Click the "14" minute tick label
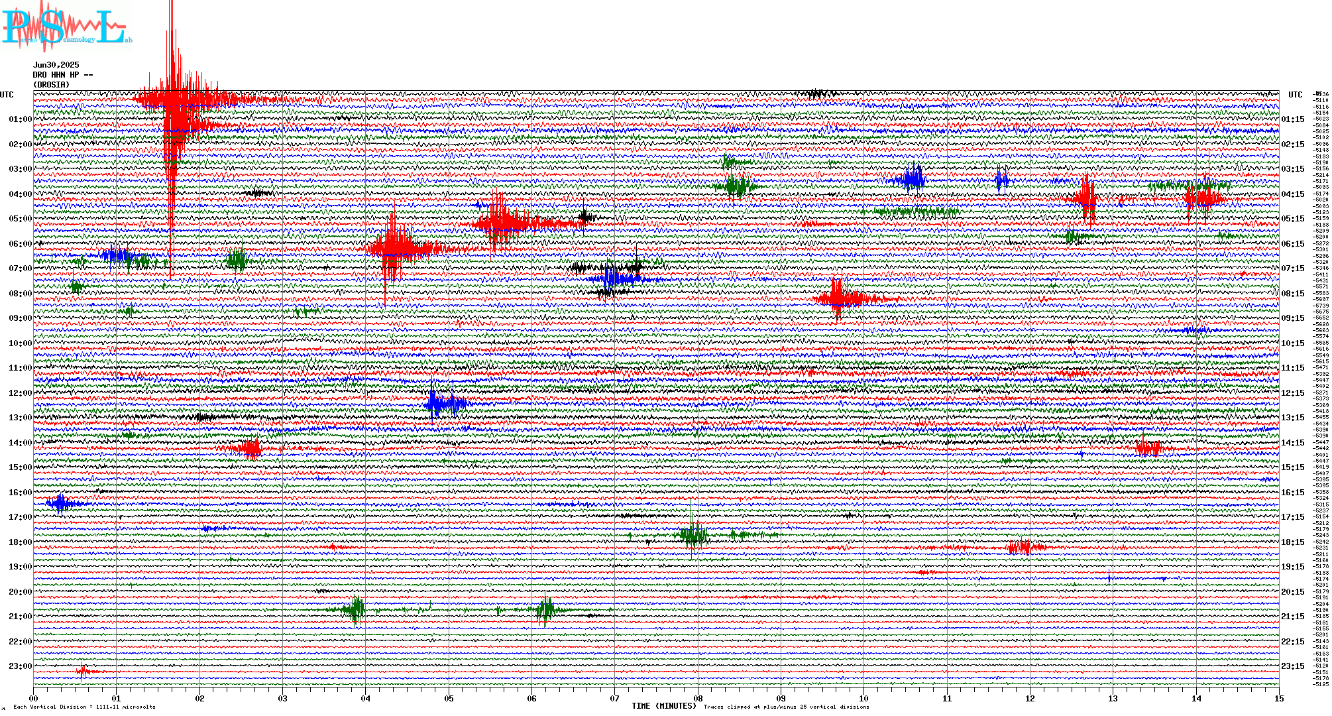The height and width of the screenshot is (716, 1332). (x=1196, y=698)
